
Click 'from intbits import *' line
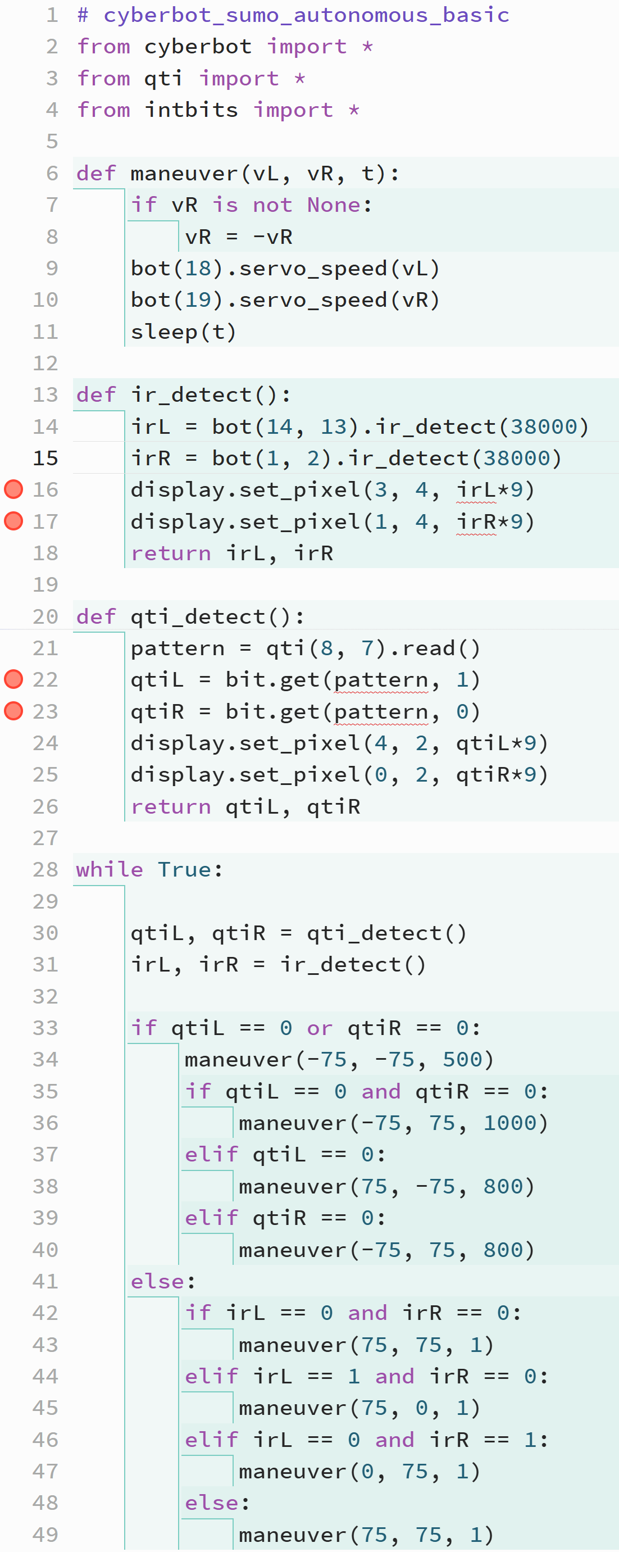tap(218, 110)
